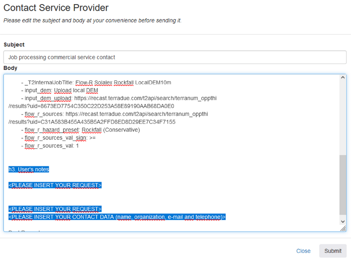351x262 pixels.
Task: Click the flow_r_sources_val_sign line
Action: tap(58, 138)
